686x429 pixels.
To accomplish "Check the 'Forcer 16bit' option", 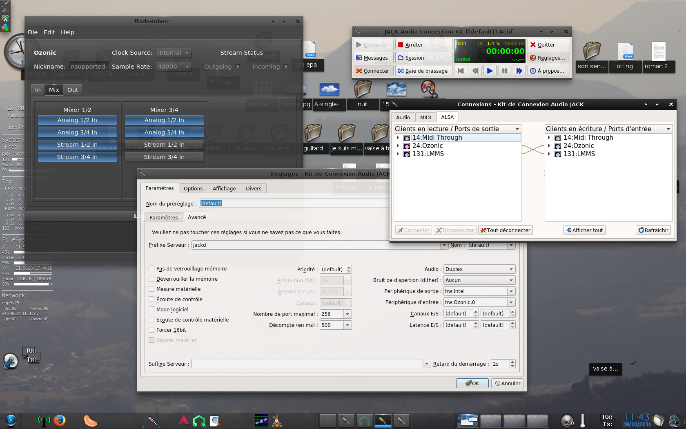I will 151,330.
